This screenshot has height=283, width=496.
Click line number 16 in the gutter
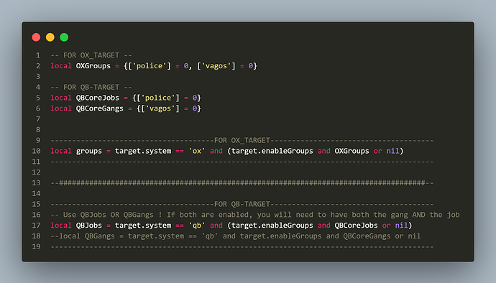36,215
